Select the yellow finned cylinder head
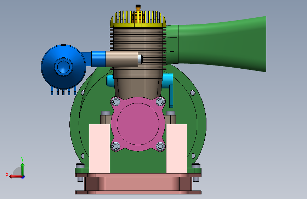Screen dimensions: 307x199 coord(138,20)
